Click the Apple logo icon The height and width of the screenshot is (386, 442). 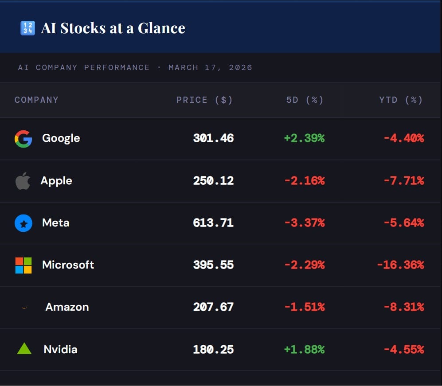pyautogui.click(x=23, y=181)
